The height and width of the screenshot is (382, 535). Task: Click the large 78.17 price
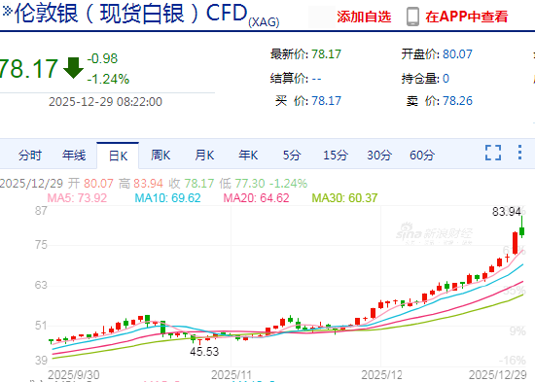28,69
